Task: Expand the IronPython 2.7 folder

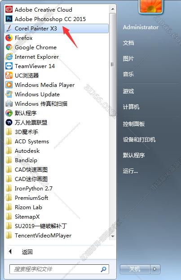Action: coord(29,189)
